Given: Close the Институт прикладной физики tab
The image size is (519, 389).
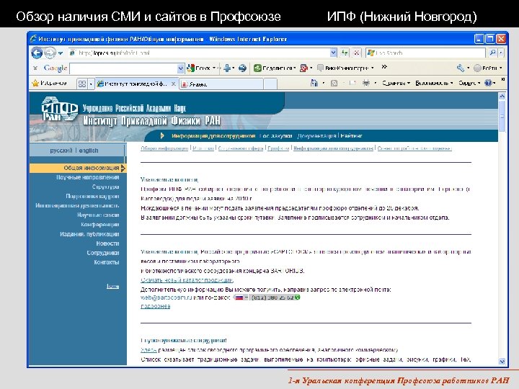Looking at the screenshot, I should [x=173, y=84].
